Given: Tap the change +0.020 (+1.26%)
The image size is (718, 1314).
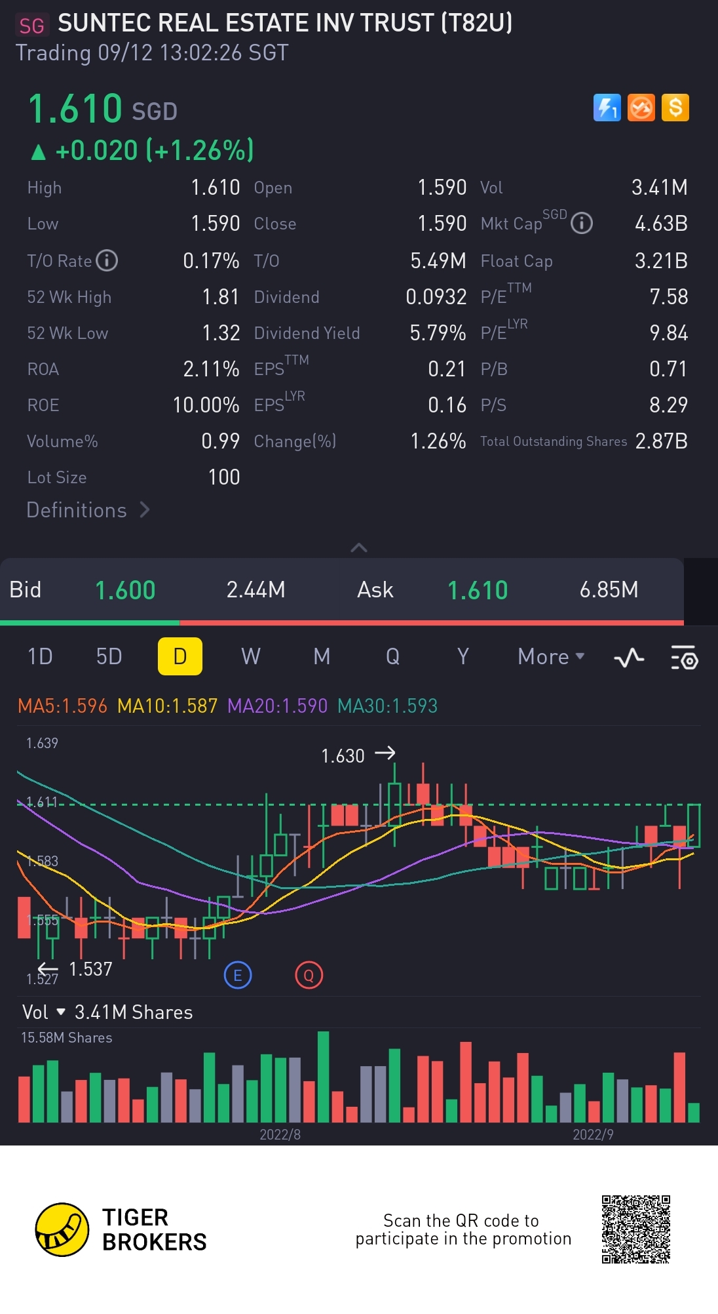Looking at the screenshot, I should (x=142, y=151).
